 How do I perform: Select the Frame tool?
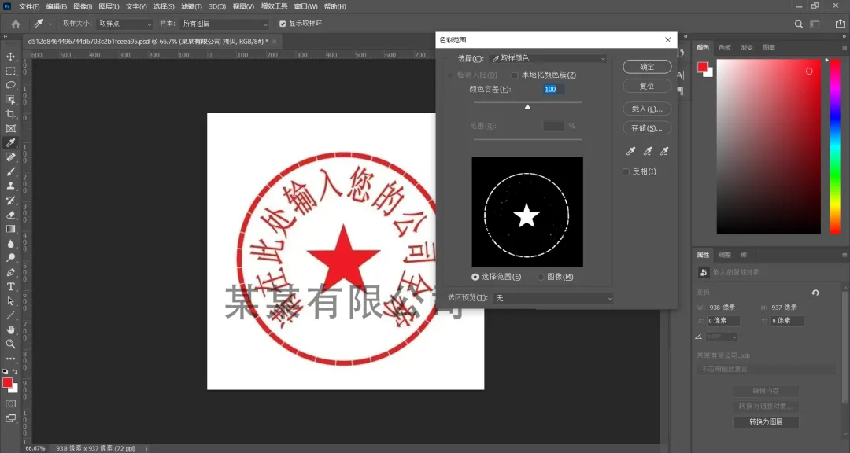point(10,128)
